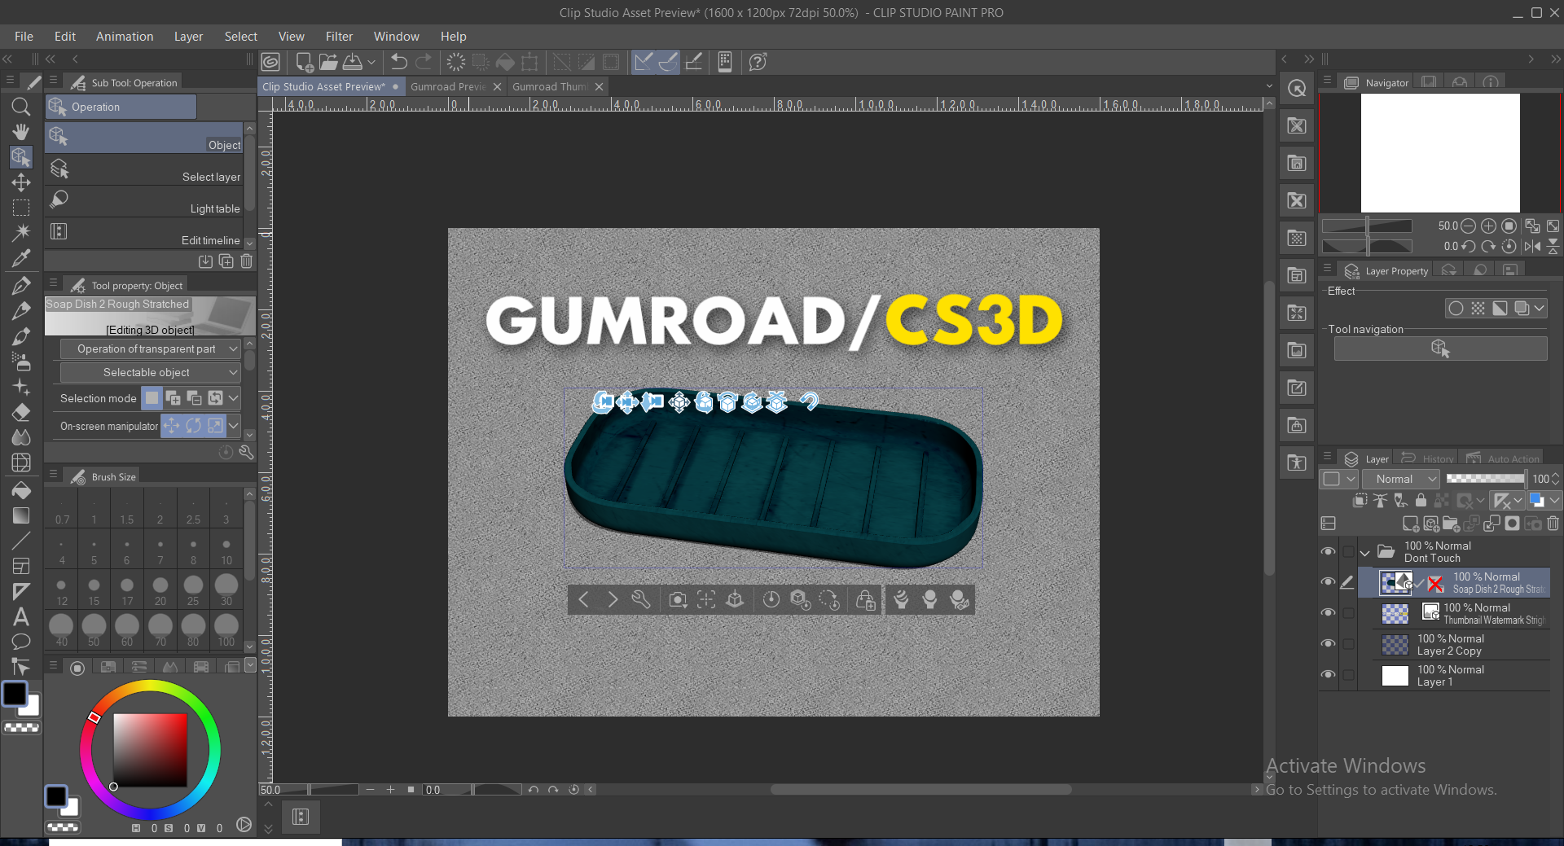The width and height of the screenshot is (1564, 846).
Task: Switch to the Gumroad Previe canvas tab
Action: coord(449,86)
